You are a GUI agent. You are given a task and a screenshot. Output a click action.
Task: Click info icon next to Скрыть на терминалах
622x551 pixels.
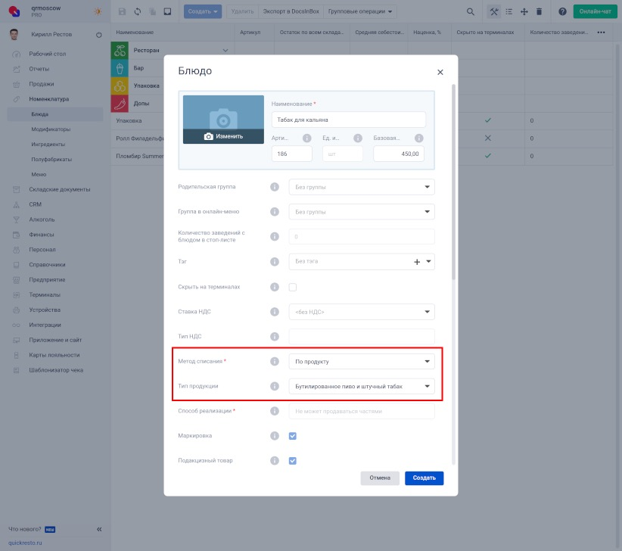[x=275, y=287]
